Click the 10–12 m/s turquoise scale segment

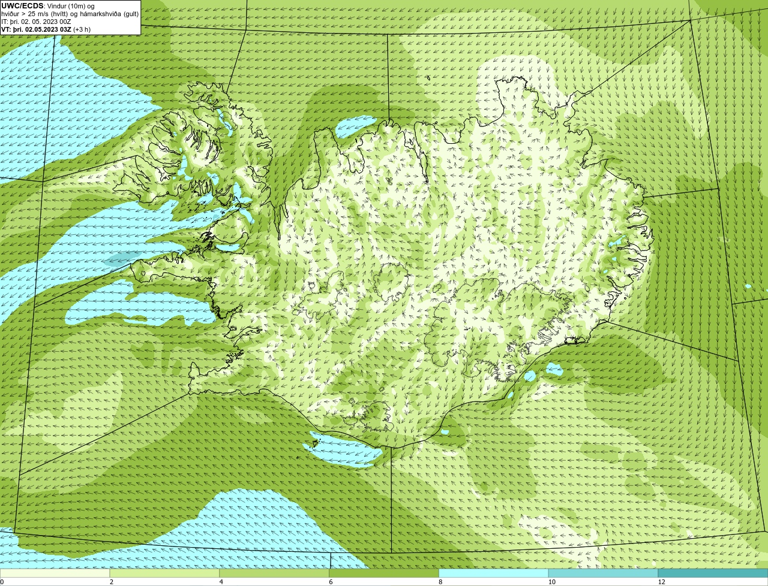604,573
